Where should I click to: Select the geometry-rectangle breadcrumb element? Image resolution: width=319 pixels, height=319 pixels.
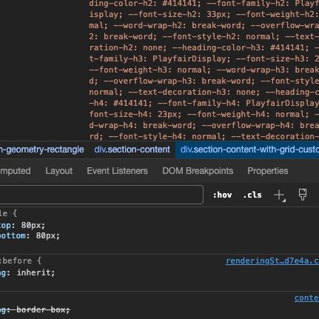pyautogui.click(x=42, y=150)
